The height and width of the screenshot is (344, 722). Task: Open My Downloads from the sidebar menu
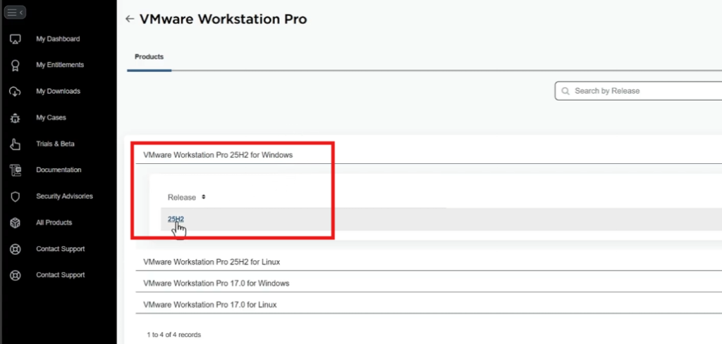[x=58, y=91]
